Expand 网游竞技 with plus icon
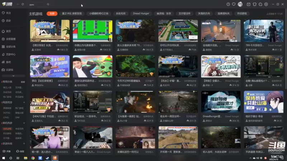Screen dimensions: 287x161 coord(24,102)
